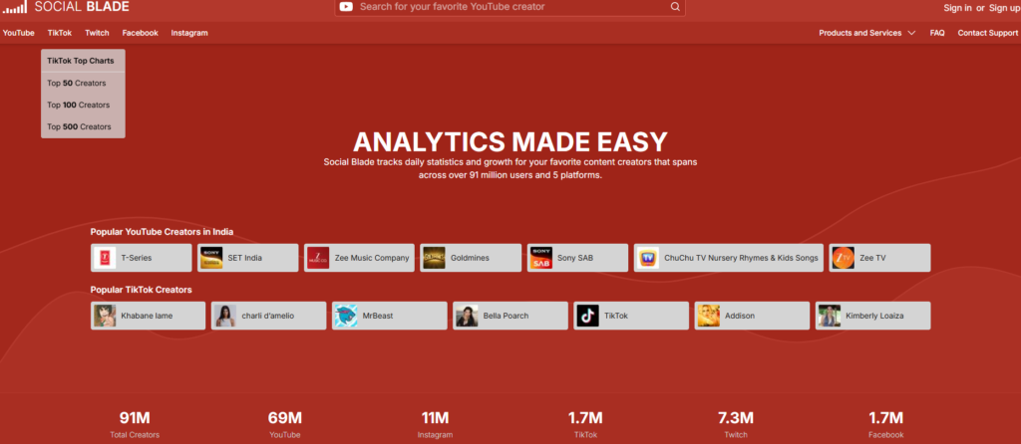The width and height of the screenshot is (1021, 444).
Task: Expand Products and Services chevron
Action: pos(911,33)
